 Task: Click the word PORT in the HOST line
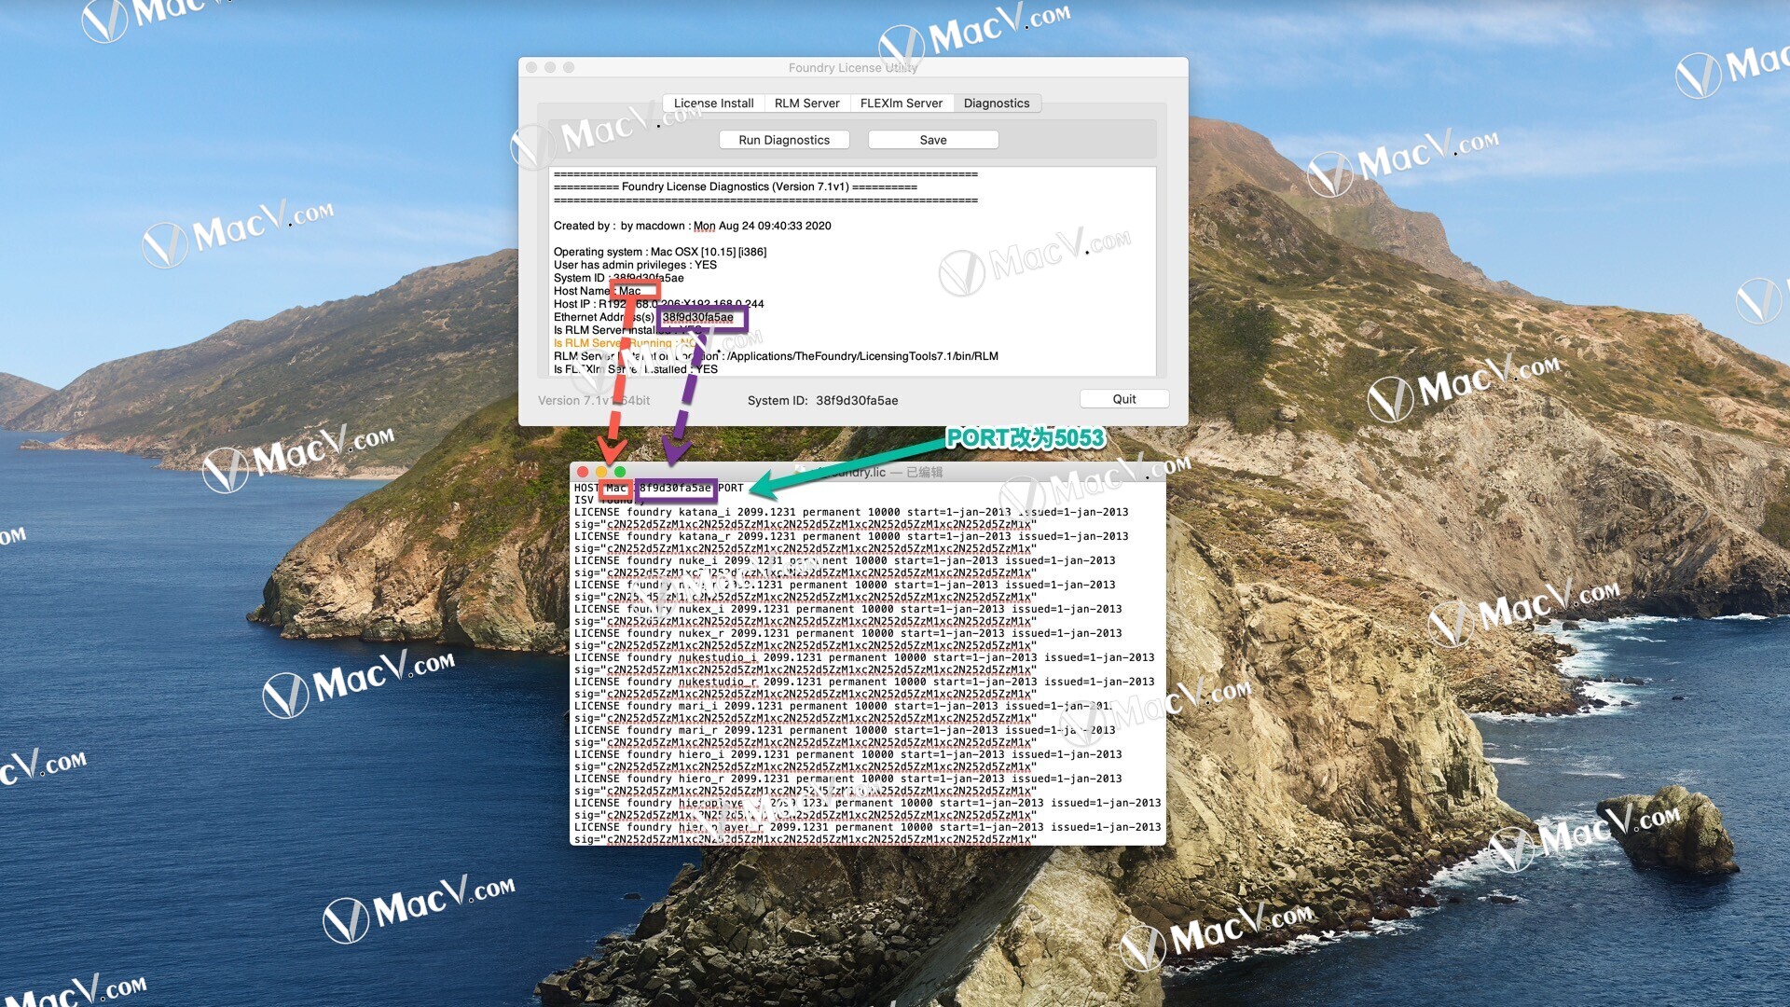click(x=731, y=488)
